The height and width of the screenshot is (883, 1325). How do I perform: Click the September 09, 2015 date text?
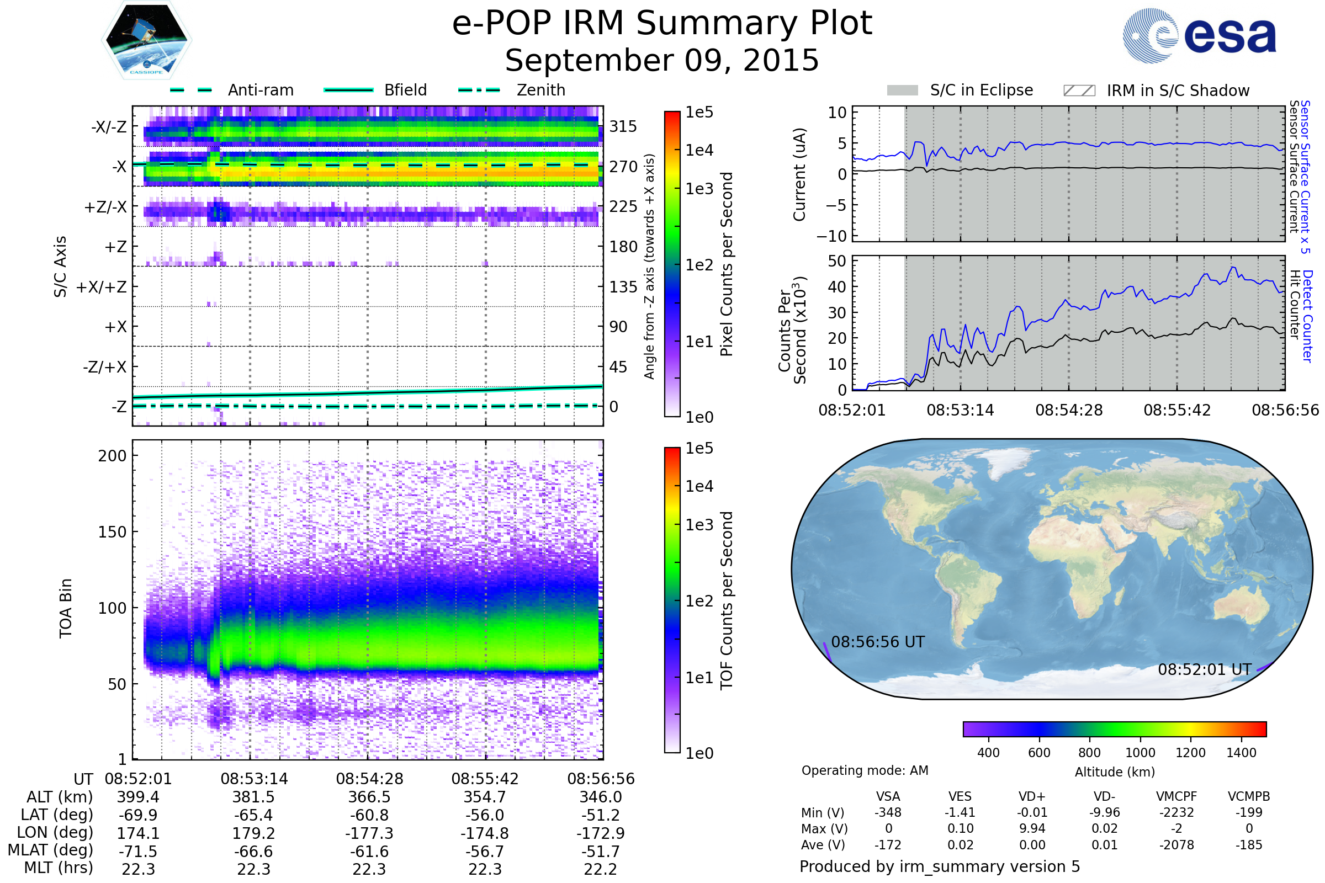point(662,61)
